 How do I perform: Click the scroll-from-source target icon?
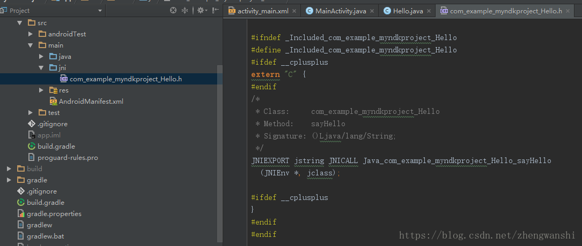pyautogui.click(x=173, y=10)
